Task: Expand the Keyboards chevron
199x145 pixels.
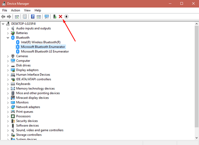Action: [8, 84]
